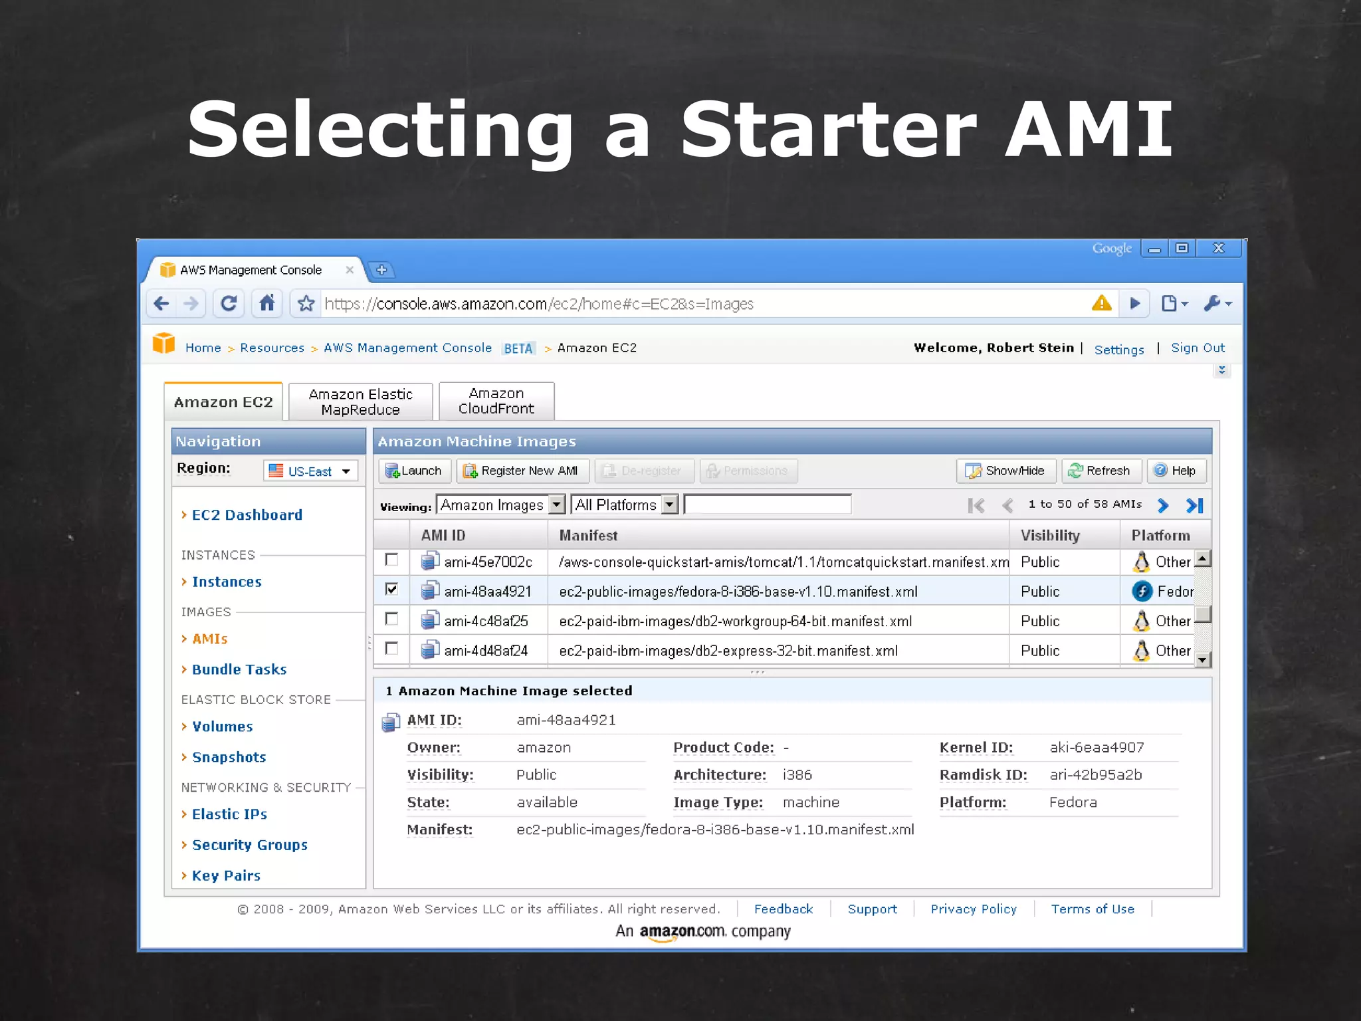Image resolution: width=1361 pixels, height=1021 pixels.
Task: Open the Privacy Policy footer link
Action: click(x=974, y=909)
